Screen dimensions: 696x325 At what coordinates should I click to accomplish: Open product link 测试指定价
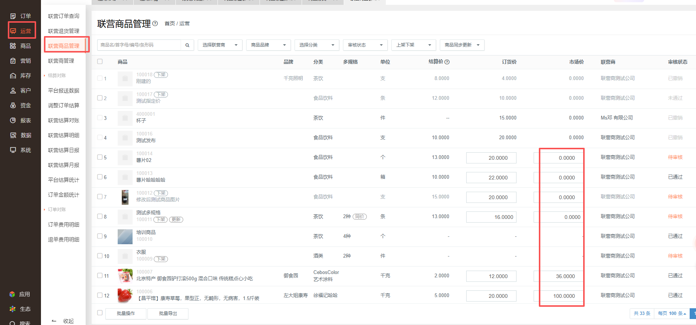pyautogui.click(x=148, y=101)
